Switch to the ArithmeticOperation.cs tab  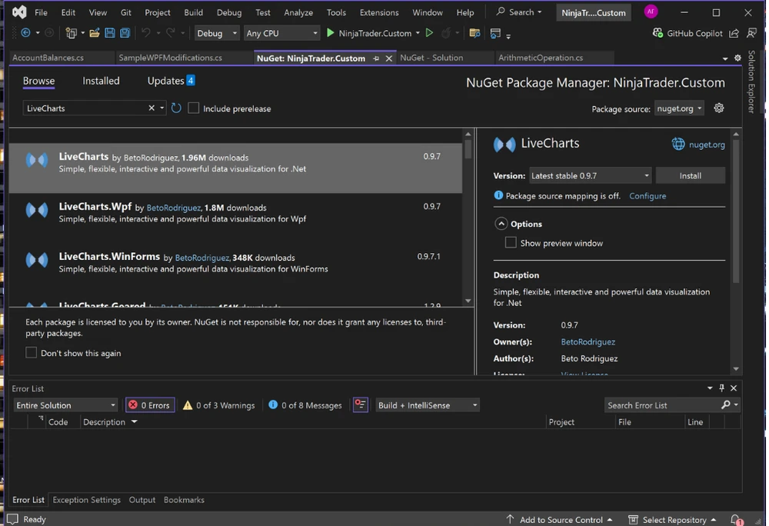[541, 58]
